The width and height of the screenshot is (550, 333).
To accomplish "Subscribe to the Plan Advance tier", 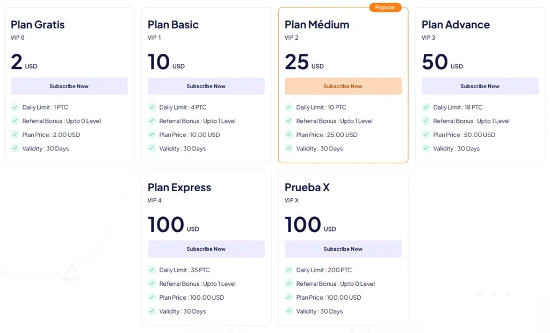I will click(480, 86).
